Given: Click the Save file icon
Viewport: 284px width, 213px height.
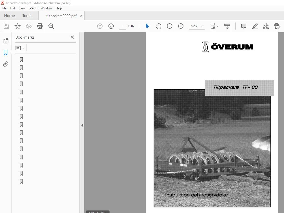Looking at the screenshot, I should (x=6, y=26).
